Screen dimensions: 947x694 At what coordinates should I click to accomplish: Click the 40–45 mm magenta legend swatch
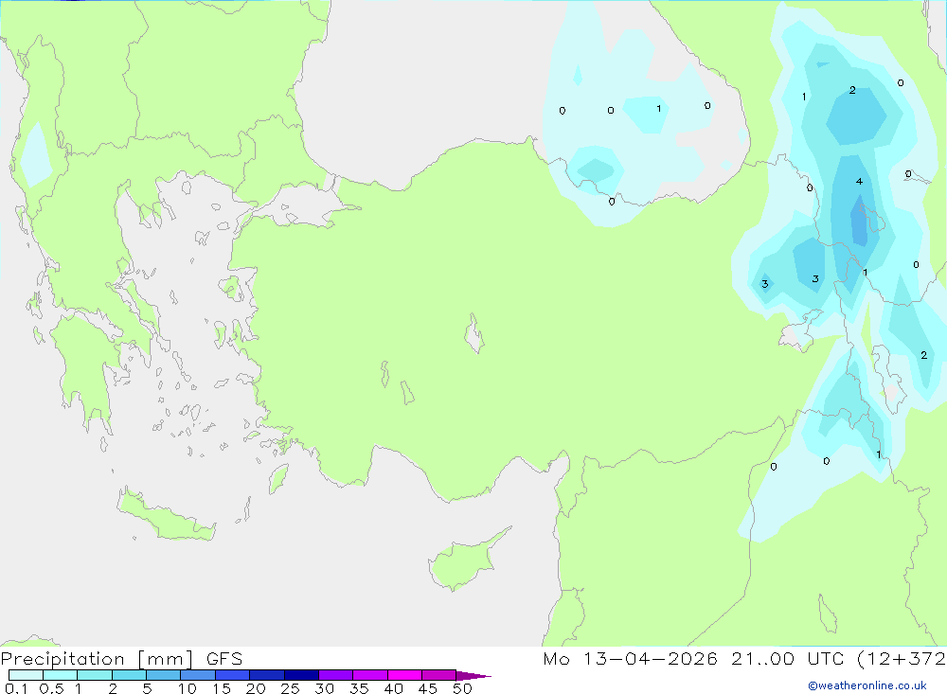[404, 675]
